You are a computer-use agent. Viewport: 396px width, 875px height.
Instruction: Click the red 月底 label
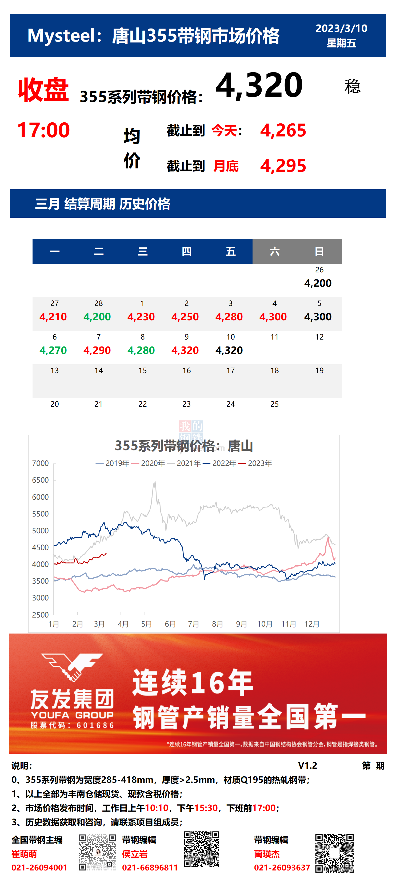point(226,166)
